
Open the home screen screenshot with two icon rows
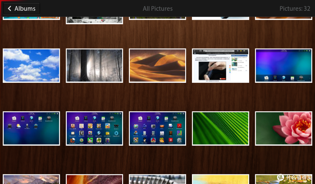[x=31, y=128]
